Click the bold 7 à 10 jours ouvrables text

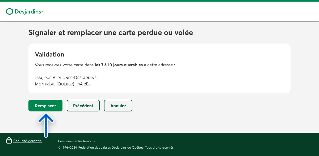click(x=119, y=65)
